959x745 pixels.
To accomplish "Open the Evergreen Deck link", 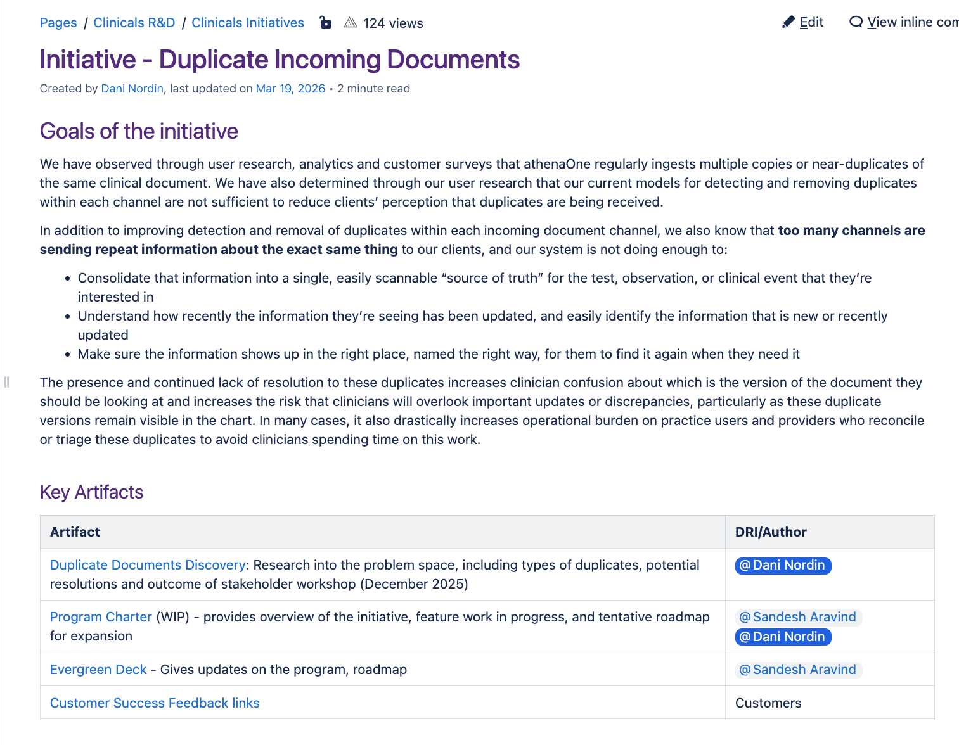I will click(98, 670).
